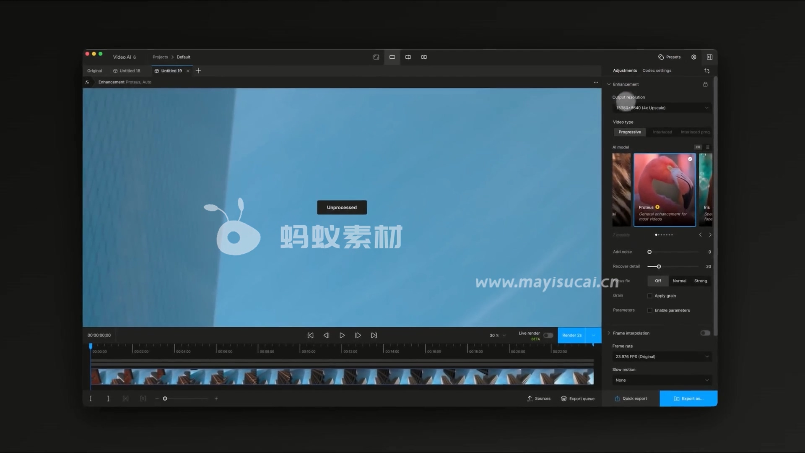Toggle the Frame interpolation switch
This screenshot has height=453, width=805.
[706, 333]
